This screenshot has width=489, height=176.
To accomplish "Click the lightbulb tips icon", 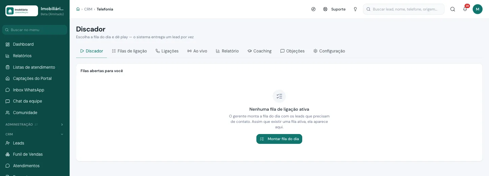I will pyautogui.click(x=355, y=9).
